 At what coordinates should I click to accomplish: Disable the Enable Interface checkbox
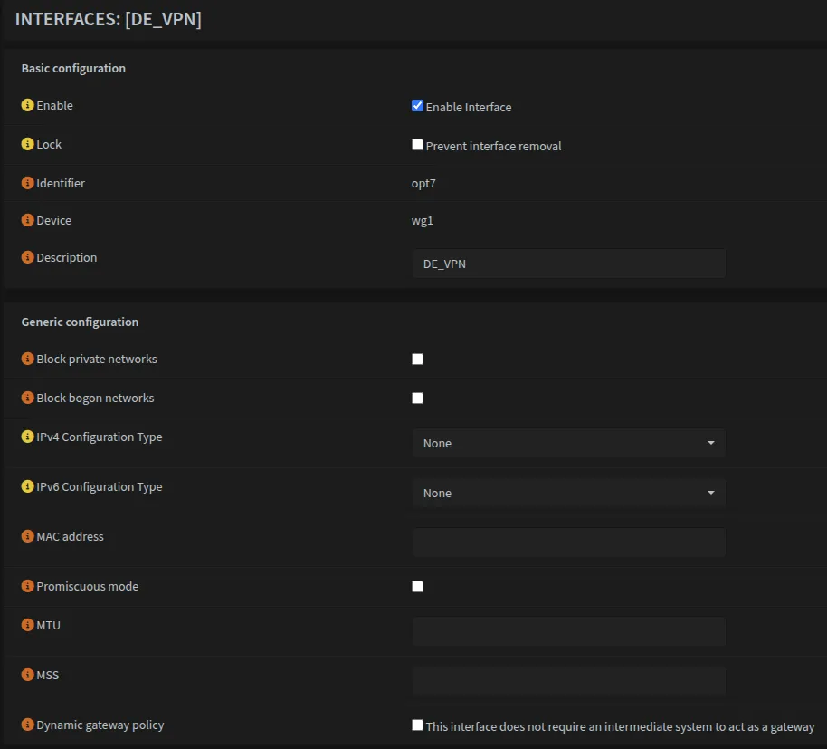pos(417,105)
